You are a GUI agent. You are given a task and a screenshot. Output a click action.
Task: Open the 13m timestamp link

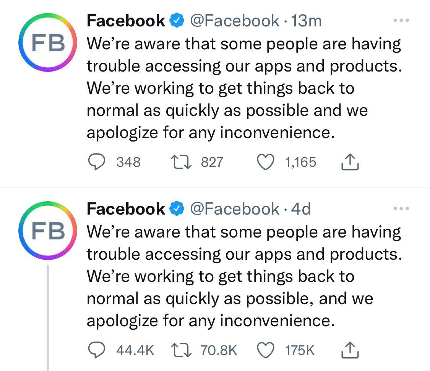coord(306,21)
